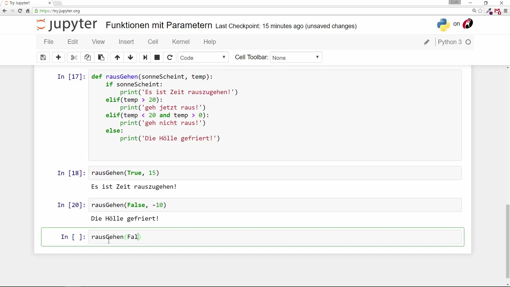Click the extension icon left of Gmail
The width and height of the screenshot is (510, 287).
click(489, 11)
